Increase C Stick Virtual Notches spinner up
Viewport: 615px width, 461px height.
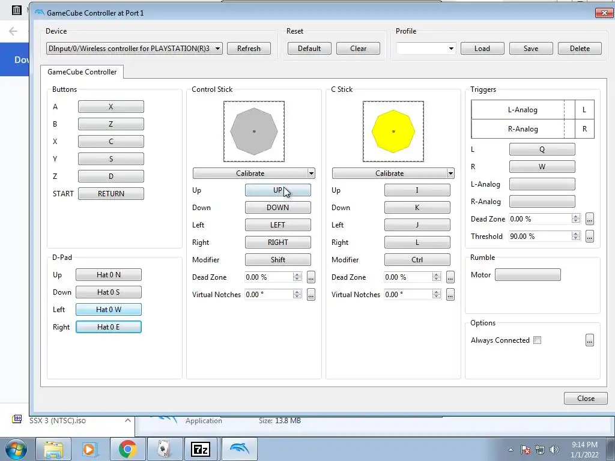pos(437,292)
